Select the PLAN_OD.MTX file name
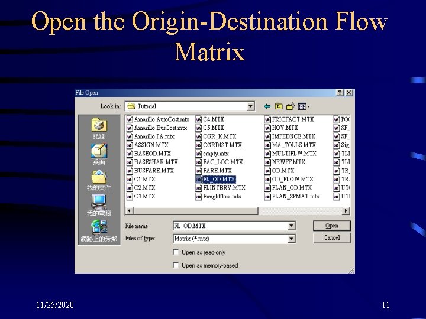Screen dimensions: 426x319 click(x=292, y=188)
